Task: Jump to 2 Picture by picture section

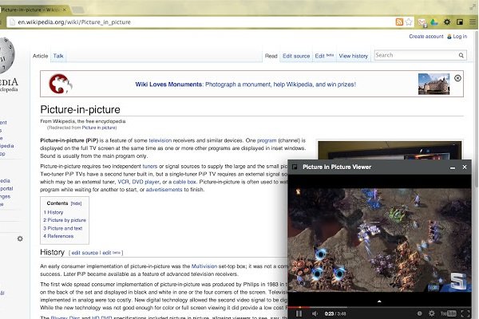Action: (65, 220)
